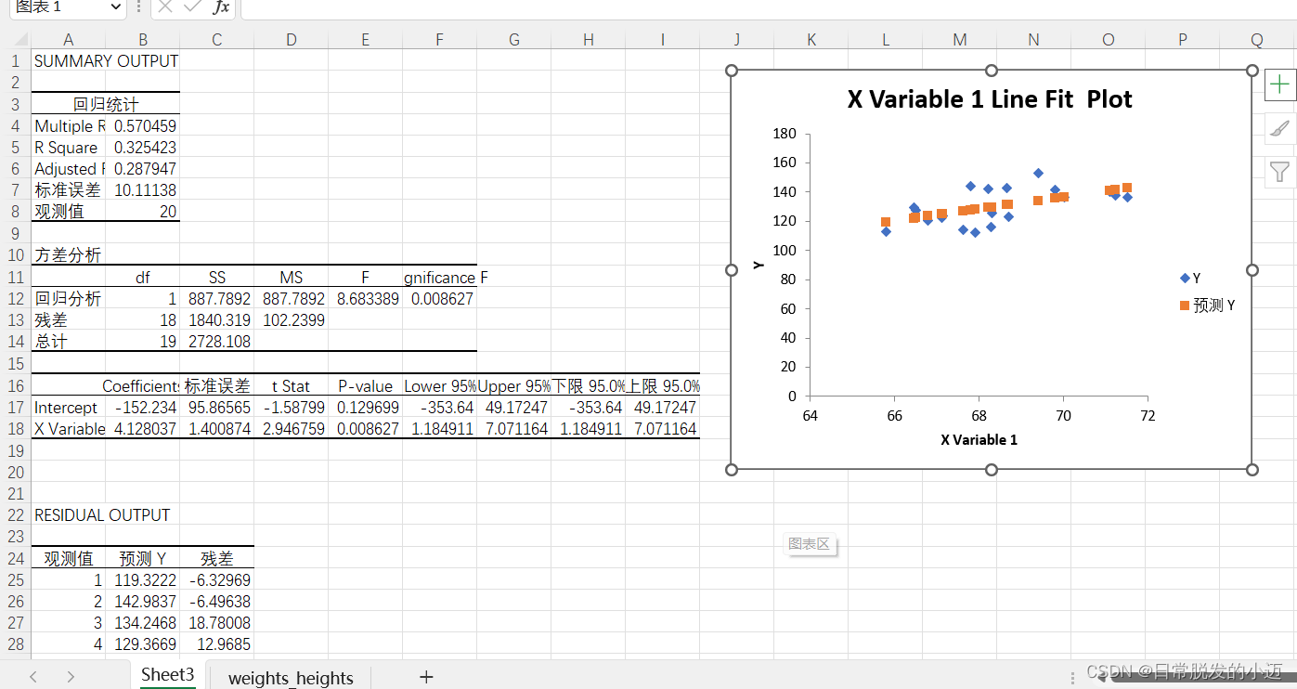Add a new sheet with plus button
Screen dimensions: 1297x689
tap(426, 677)
